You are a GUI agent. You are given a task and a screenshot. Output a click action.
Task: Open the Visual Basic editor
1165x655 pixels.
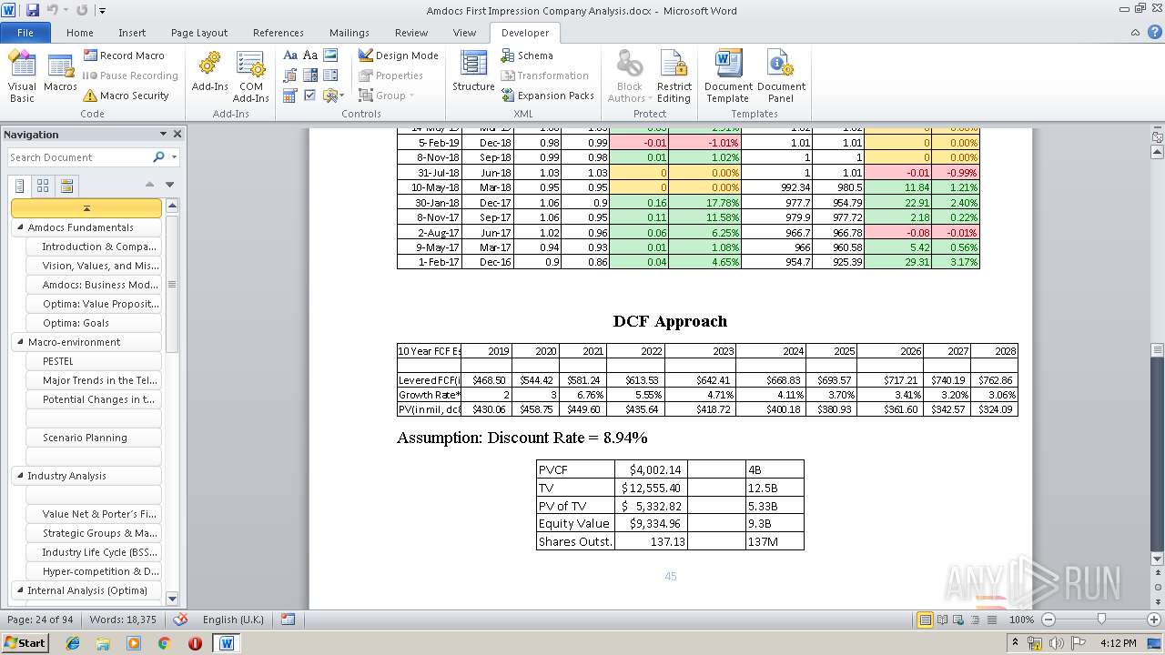coord(22,76)
